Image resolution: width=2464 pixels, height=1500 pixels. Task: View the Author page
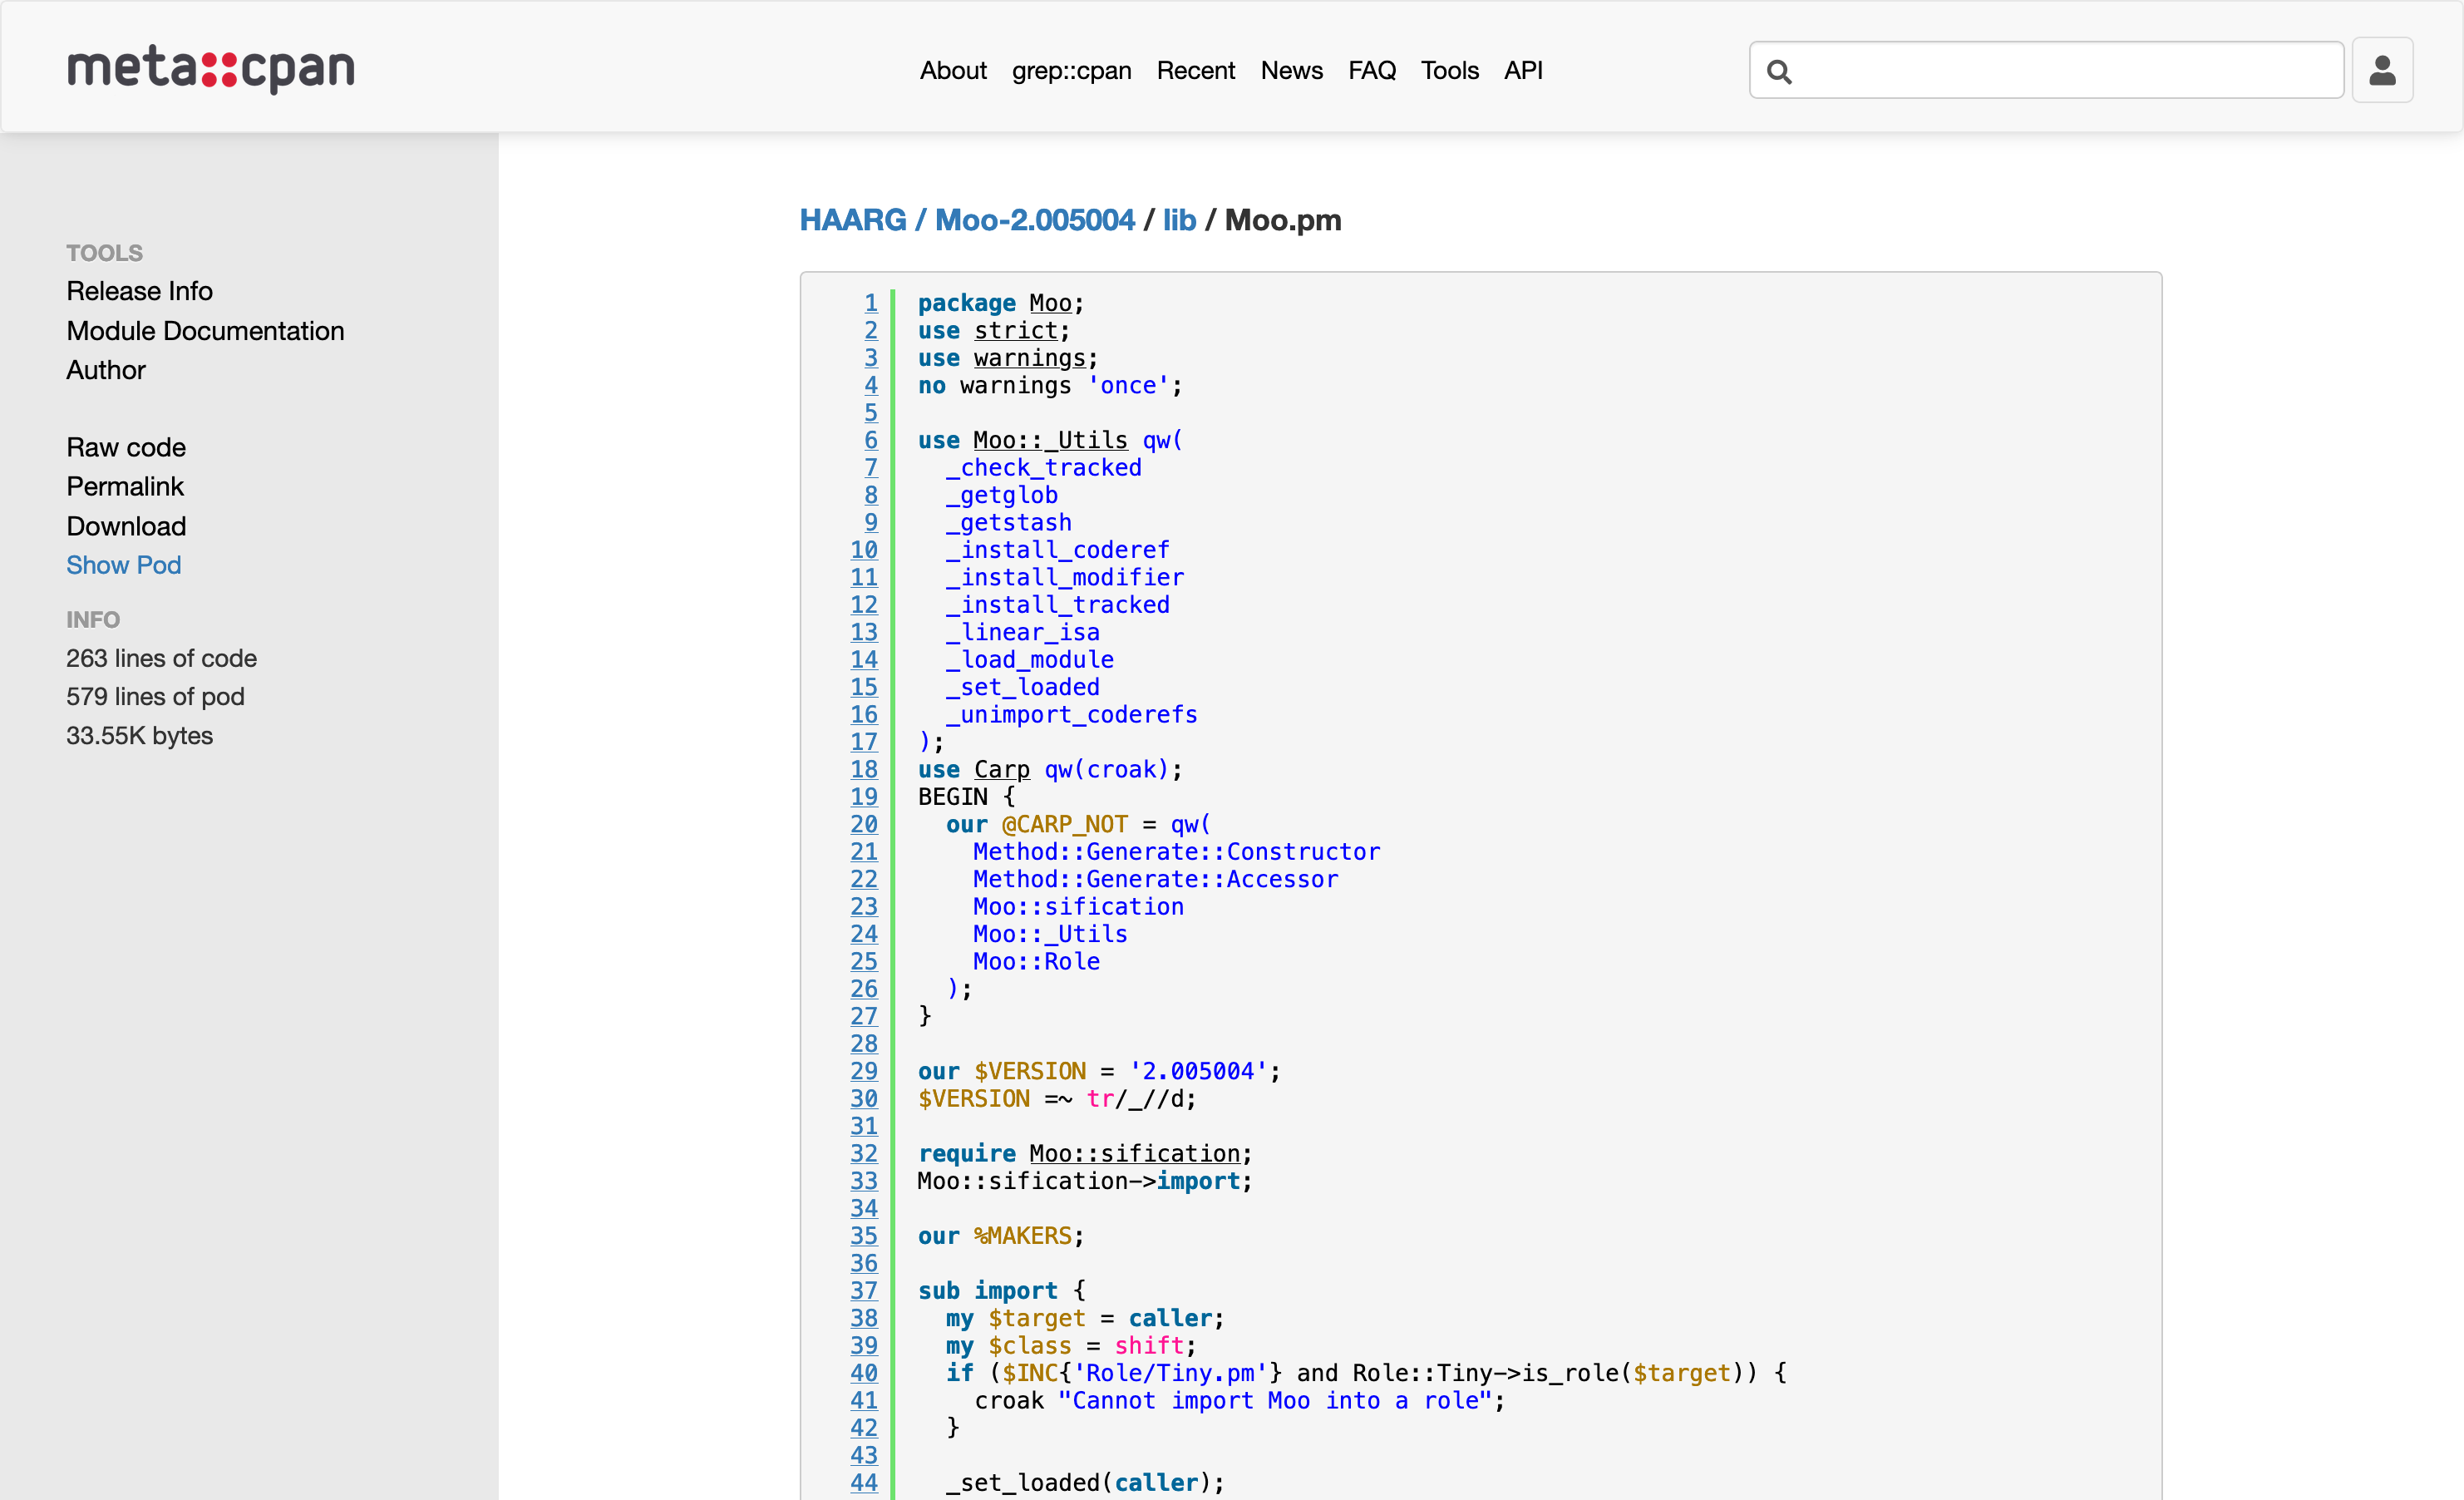tap(106, 370)
